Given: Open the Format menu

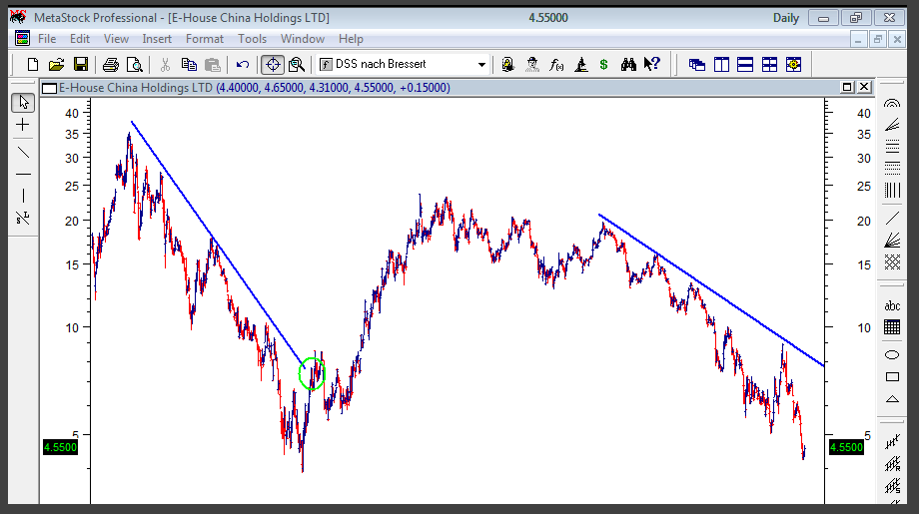Looking at the screenshot, I should (x=205, y=39).
